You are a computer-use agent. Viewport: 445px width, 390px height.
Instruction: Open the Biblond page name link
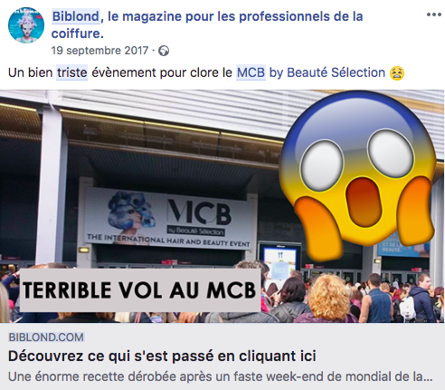[76, 16]
